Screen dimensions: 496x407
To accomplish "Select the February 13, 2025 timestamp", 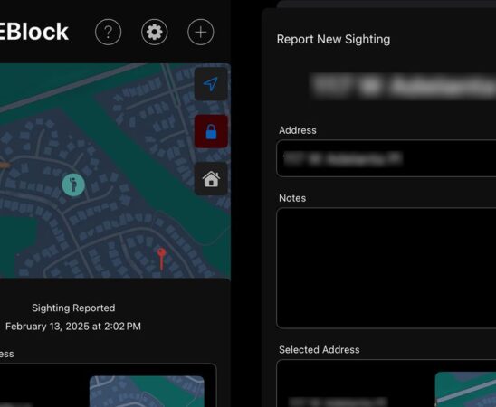I will point(73,327).
